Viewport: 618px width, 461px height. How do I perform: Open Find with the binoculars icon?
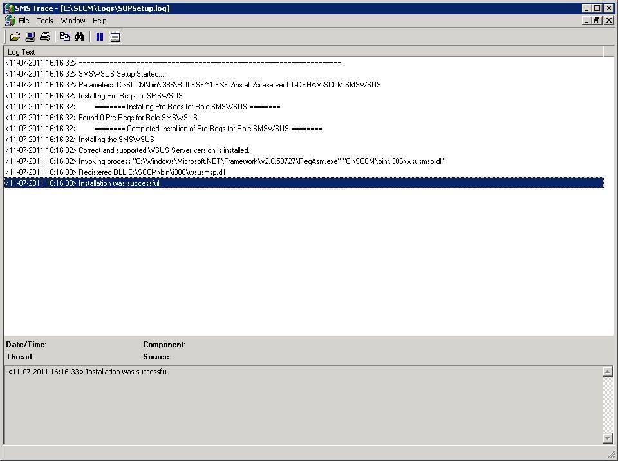tap(80, 37)
